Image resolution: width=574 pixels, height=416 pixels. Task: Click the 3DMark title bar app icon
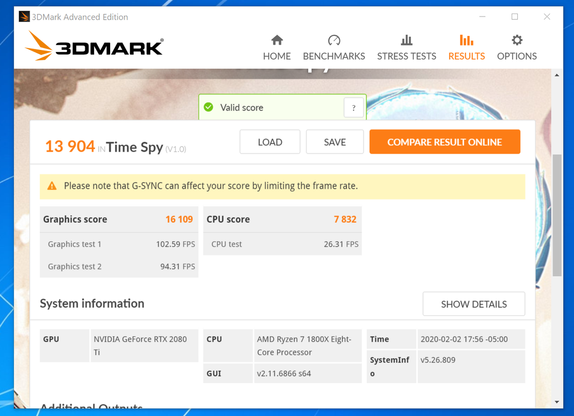tap(24, 17)
